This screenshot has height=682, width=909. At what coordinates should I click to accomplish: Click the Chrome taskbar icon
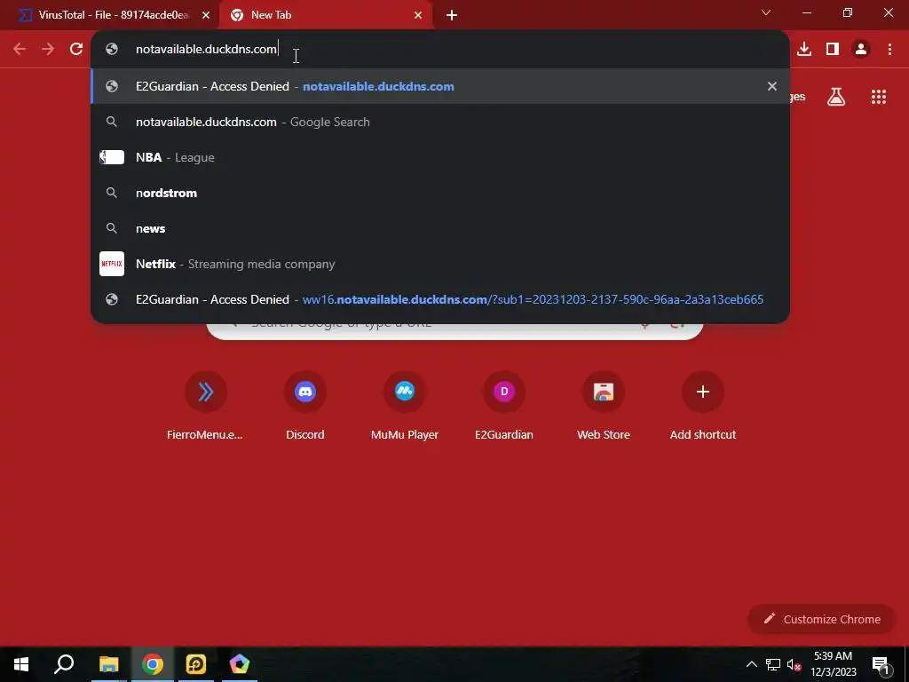coord(153,664)
